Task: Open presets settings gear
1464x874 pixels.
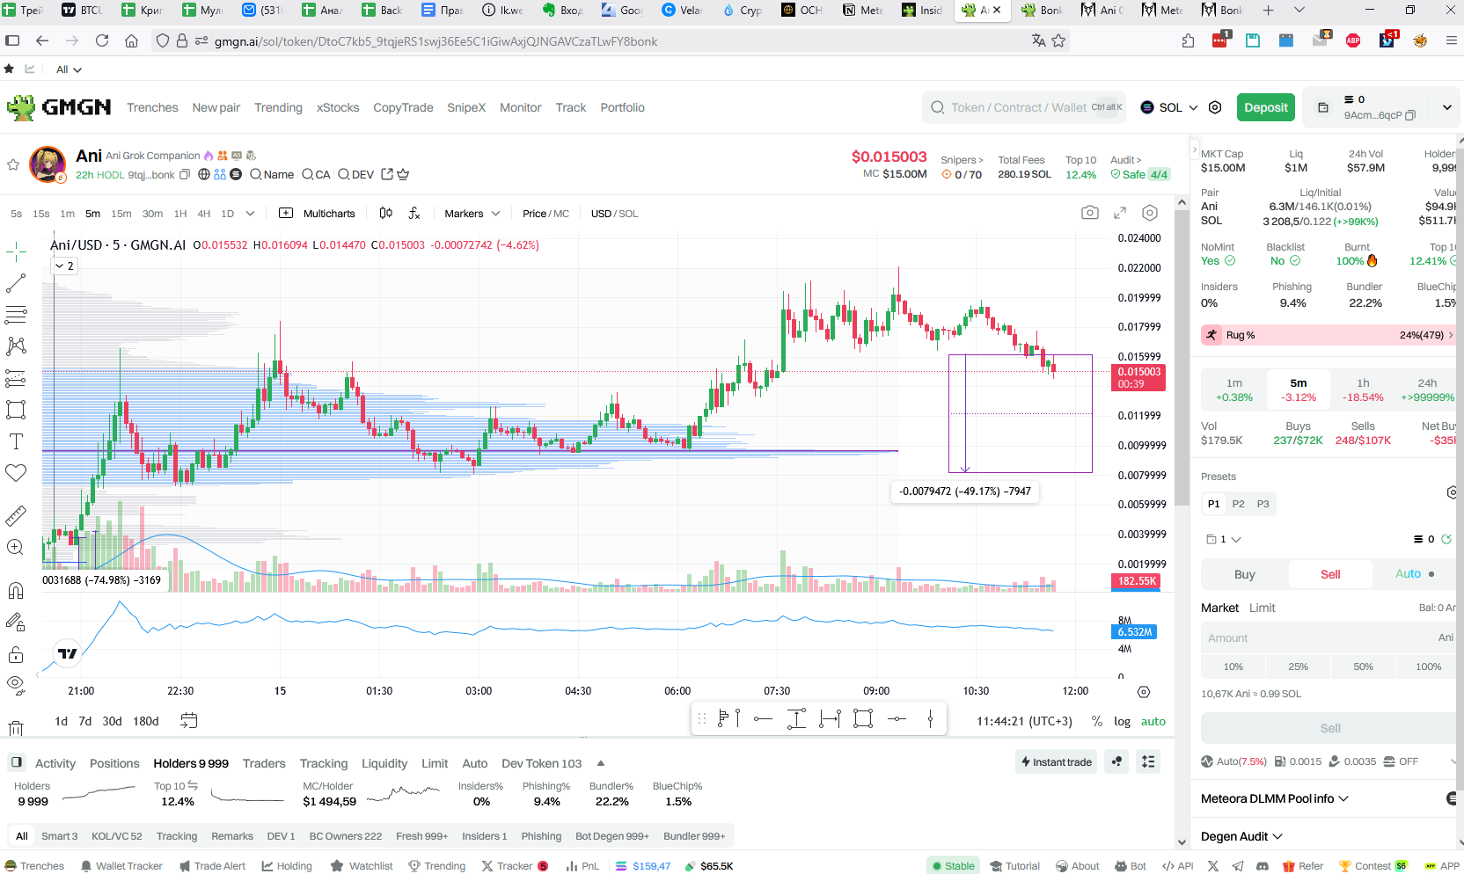Action: [x=1453, y=492]
